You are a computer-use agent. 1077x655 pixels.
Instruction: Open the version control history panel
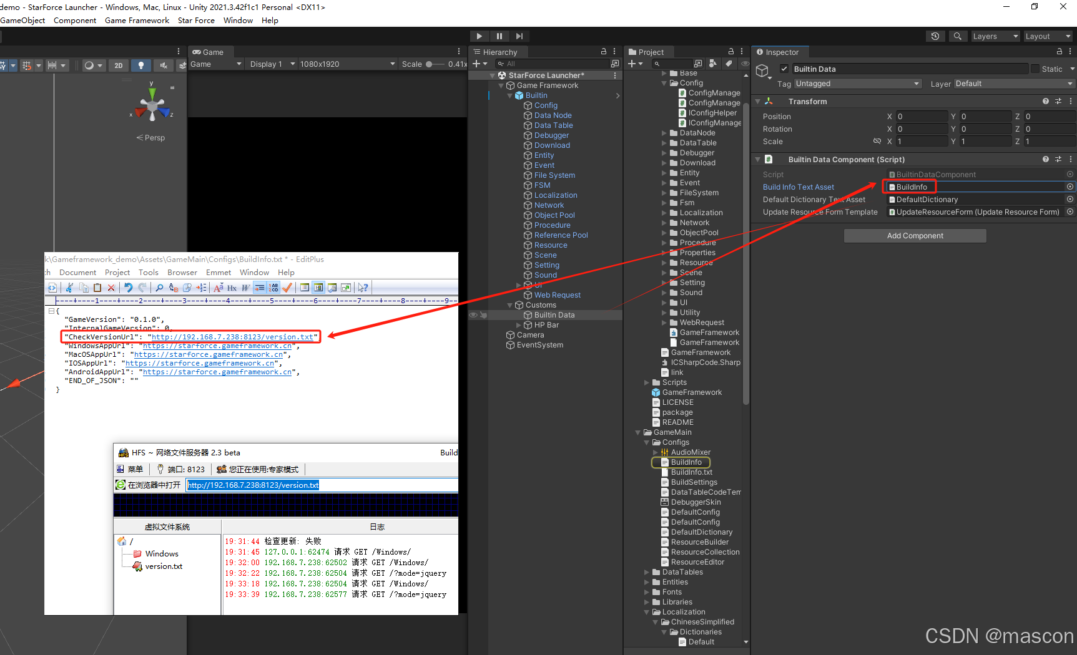pyautogui.click(x=935, y=36)
